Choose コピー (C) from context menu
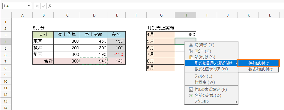This screenshot has width=284, height=110. click(x=211, y=51)
